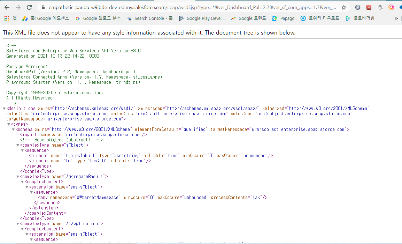The width and height of the screenshot is (402, 244).
Task: Click the gray compass extension icon
Action: coord(358,7)
